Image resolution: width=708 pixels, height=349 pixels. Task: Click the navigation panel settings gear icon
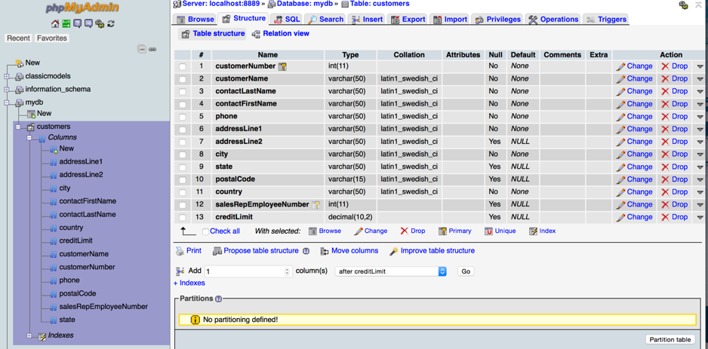coord(100,24)
